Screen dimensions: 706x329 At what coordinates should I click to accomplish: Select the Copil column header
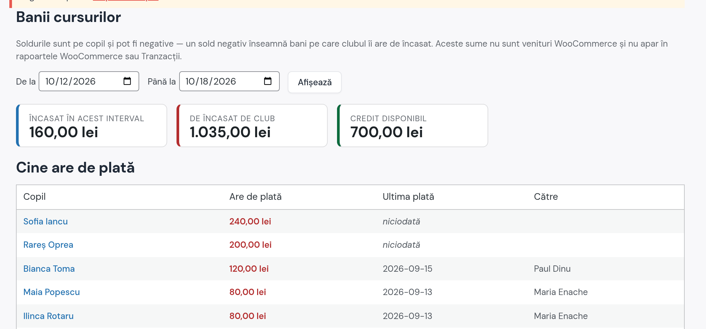coord(35,197)
